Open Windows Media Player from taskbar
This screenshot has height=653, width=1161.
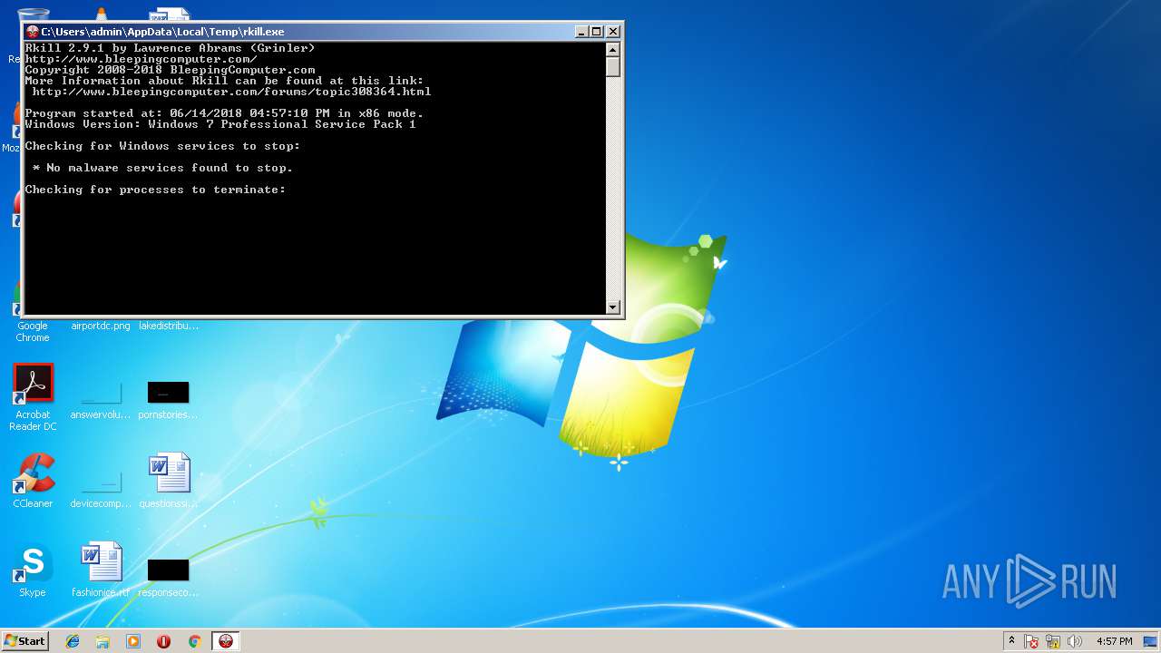(x=133, y=641)
